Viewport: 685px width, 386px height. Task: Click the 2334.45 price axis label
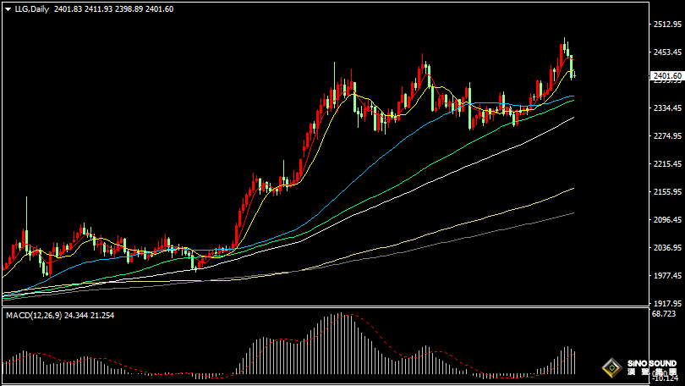click(666, 108)
